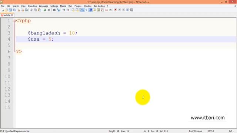Toggle synchronized vertical scrolling

click(x=73, y=10)
